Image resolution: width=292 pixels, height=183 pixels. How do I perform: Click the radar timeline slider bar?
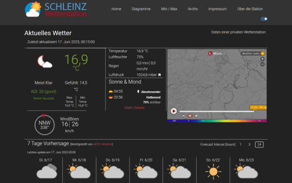point(217,111)
